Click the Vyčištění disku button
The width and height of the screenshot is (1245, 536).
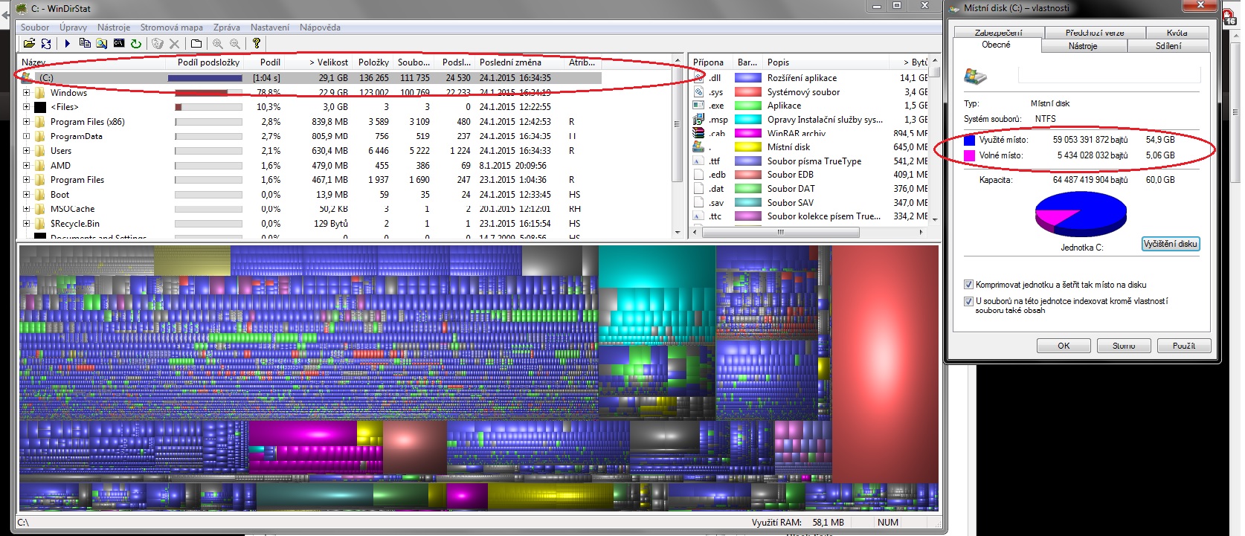(x=1170, y=244)
